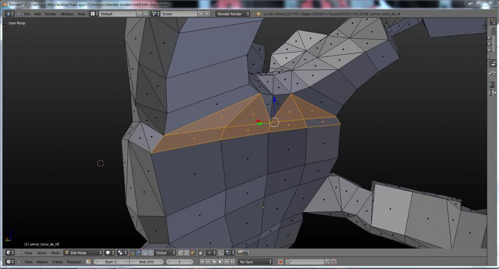The image size is (499, 269).
Task: Click the current frame number field
Action: click(179, 262)
